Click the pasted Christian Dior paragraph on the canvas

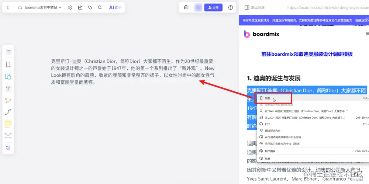(133, 72)
